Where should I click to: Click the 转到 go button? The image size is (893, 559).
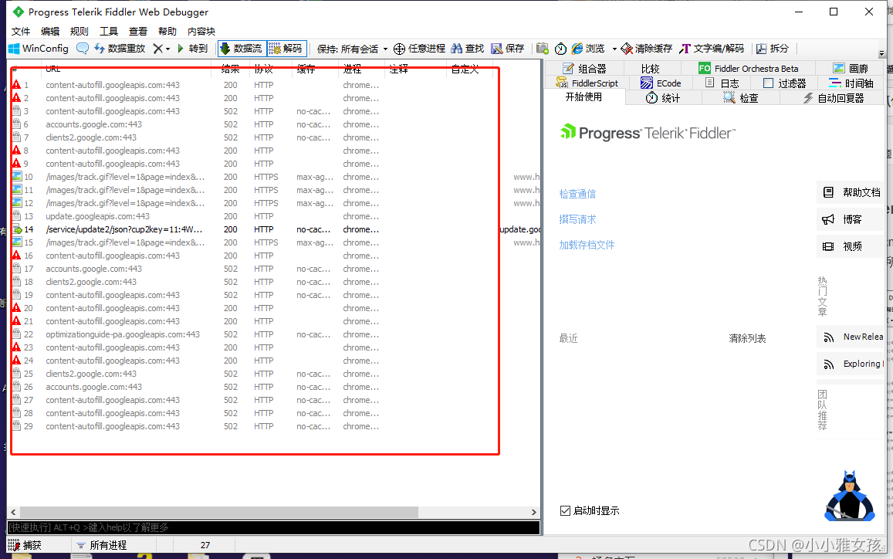[x=192, y=49]
